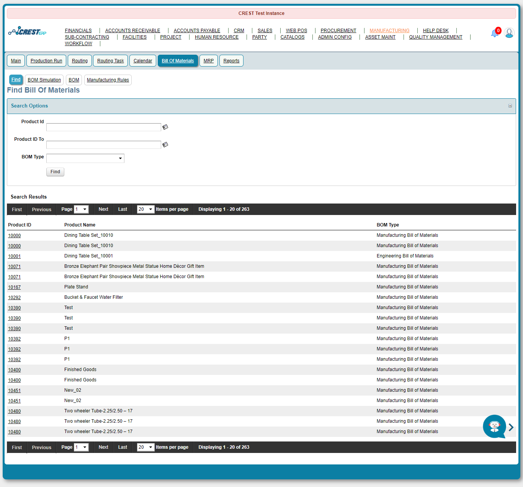
Task: Click Next in the top pagination bar
Action: [x=103, y=209]
